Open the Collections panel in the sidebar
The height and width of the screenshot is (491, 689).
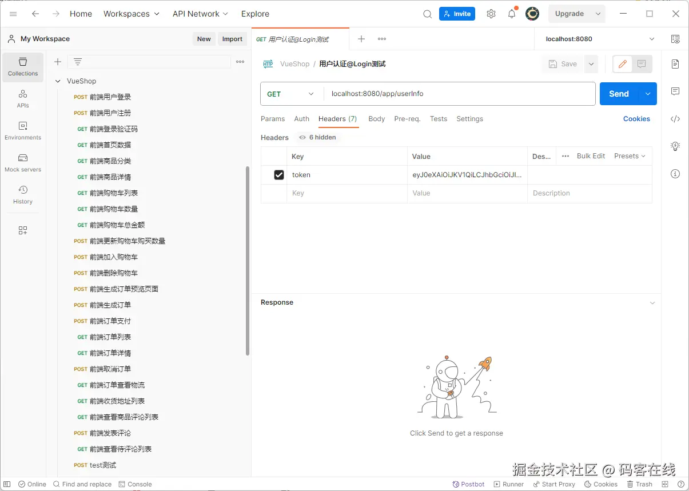pos(22,67)
